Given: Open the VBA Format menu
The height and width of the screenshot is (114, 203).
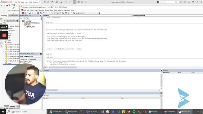Looking at the screenshot, I should [x=41, y=10].
